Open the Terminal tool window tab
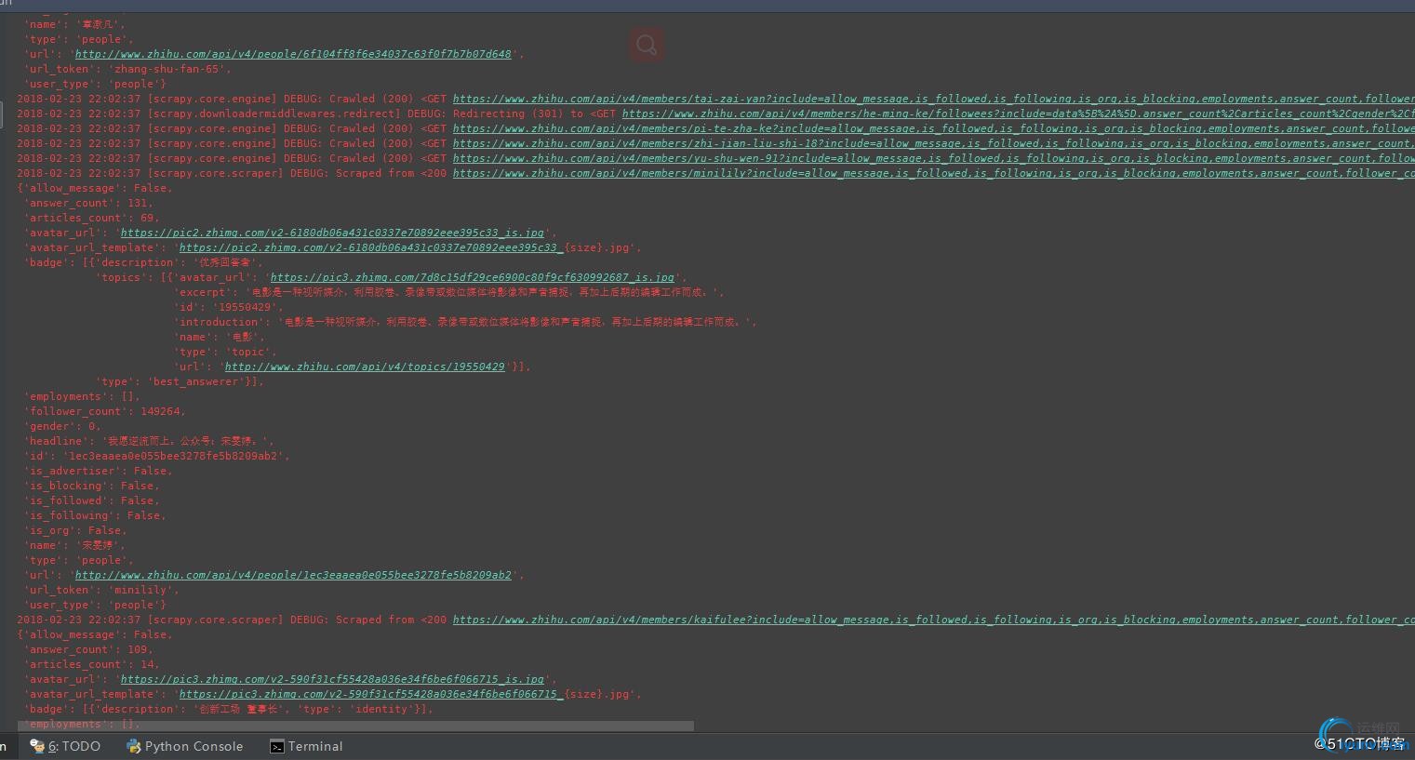1415x760 pixels. [306, 746]
